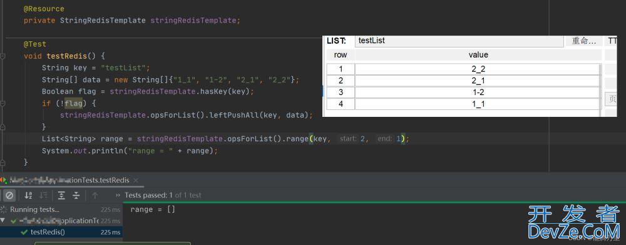The height and width of the screenshot is (245, 626).
Task: Click the leftPushAll method call
Action: (235, 115)
